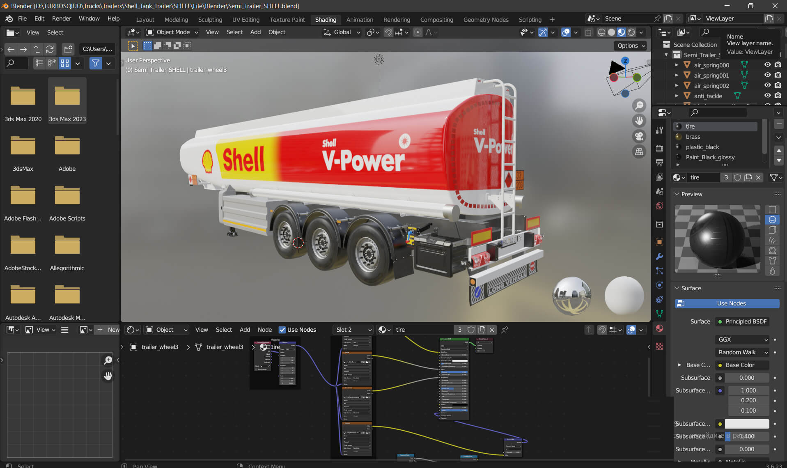
Task: Open the Modifier wrench properties tab
Action: click(x=660, y=257)
